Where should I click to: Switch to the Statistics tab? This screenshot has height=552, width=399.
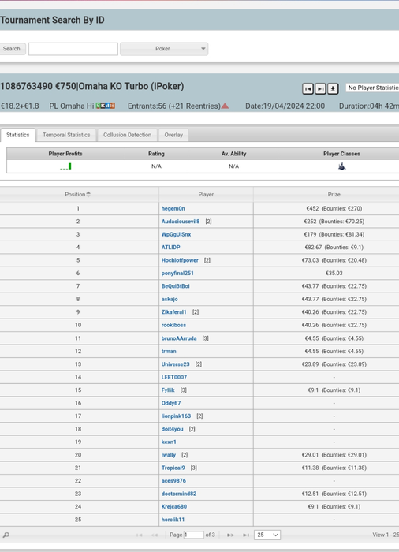[x=17, y=135]
